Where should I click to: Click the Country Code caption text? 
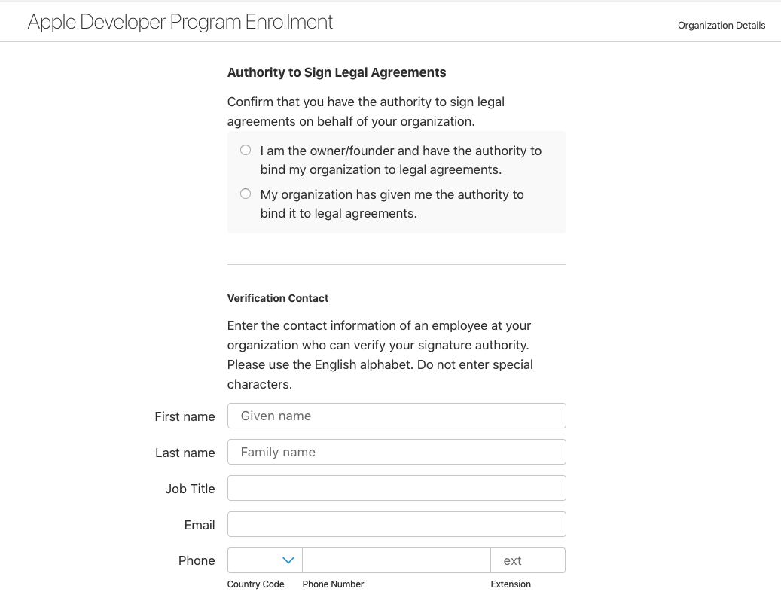pos(255,584)
